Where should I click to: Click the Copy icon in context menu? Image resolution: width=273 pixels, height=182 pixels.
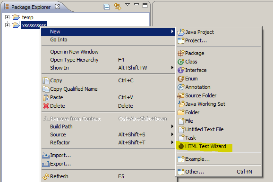tap(46, 80)
